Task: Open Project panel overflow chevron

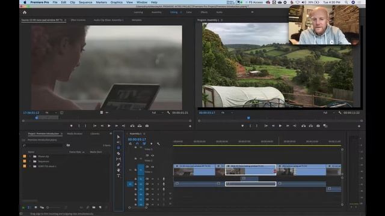Action: tap(111, 133)
